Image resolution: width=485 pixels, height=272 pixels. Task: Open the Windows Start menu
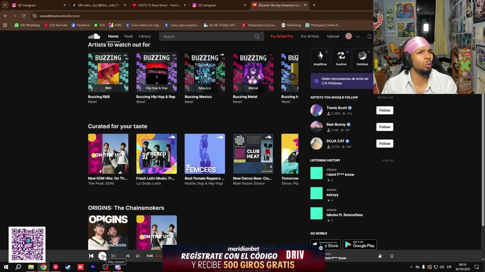(x=6, y=267)
